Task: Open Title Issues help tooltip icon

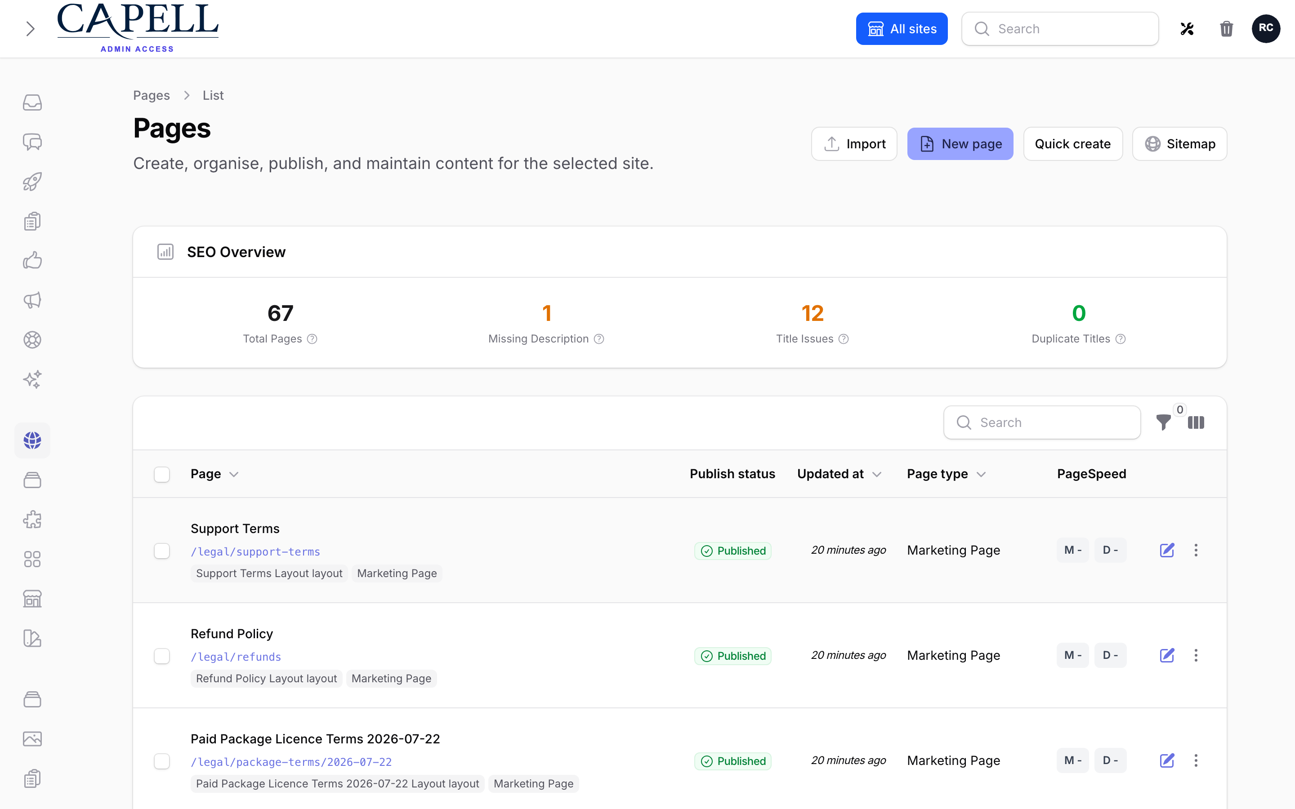Action: (x=844, y=339)
